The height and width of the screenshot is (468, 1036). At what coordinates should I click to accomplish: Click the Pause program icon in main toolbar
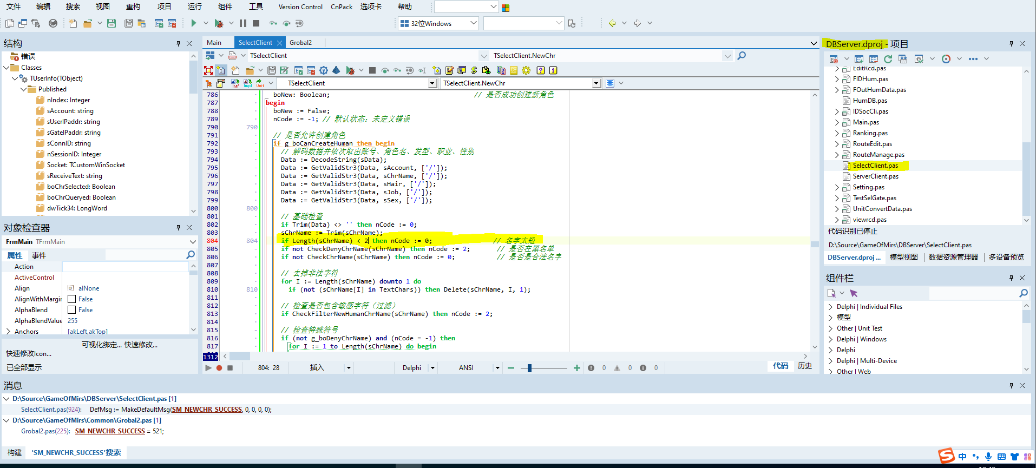243,23
